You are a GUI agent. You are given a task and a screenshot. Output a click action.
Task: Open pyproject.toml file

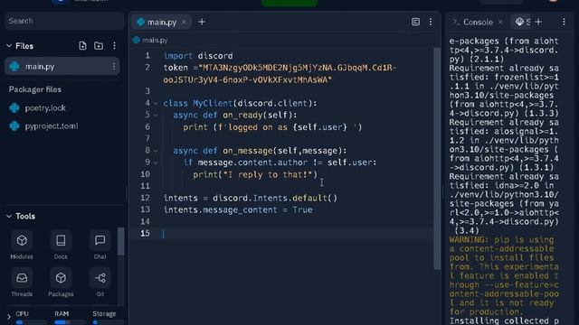[x=52, y=126]
